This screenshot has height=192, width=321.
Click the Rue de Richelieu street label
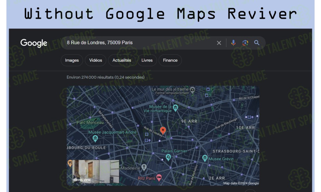point(193,175)
